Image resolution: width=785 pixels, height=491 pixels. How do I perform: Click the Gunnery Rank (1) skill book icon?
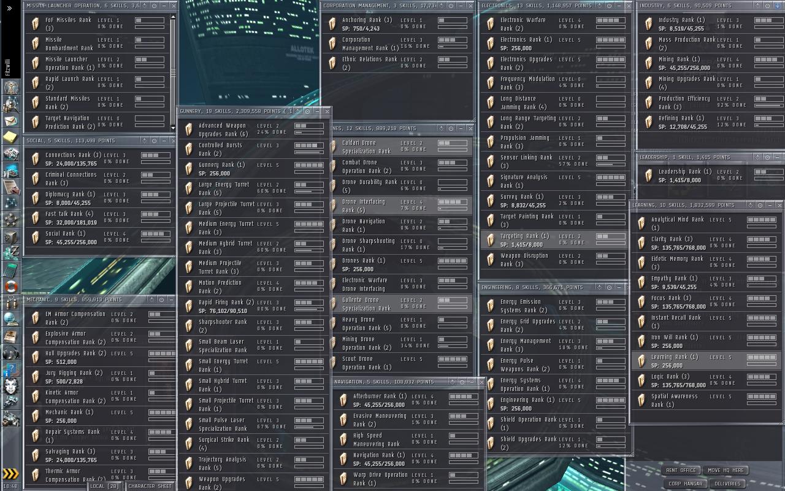(189, 169)
